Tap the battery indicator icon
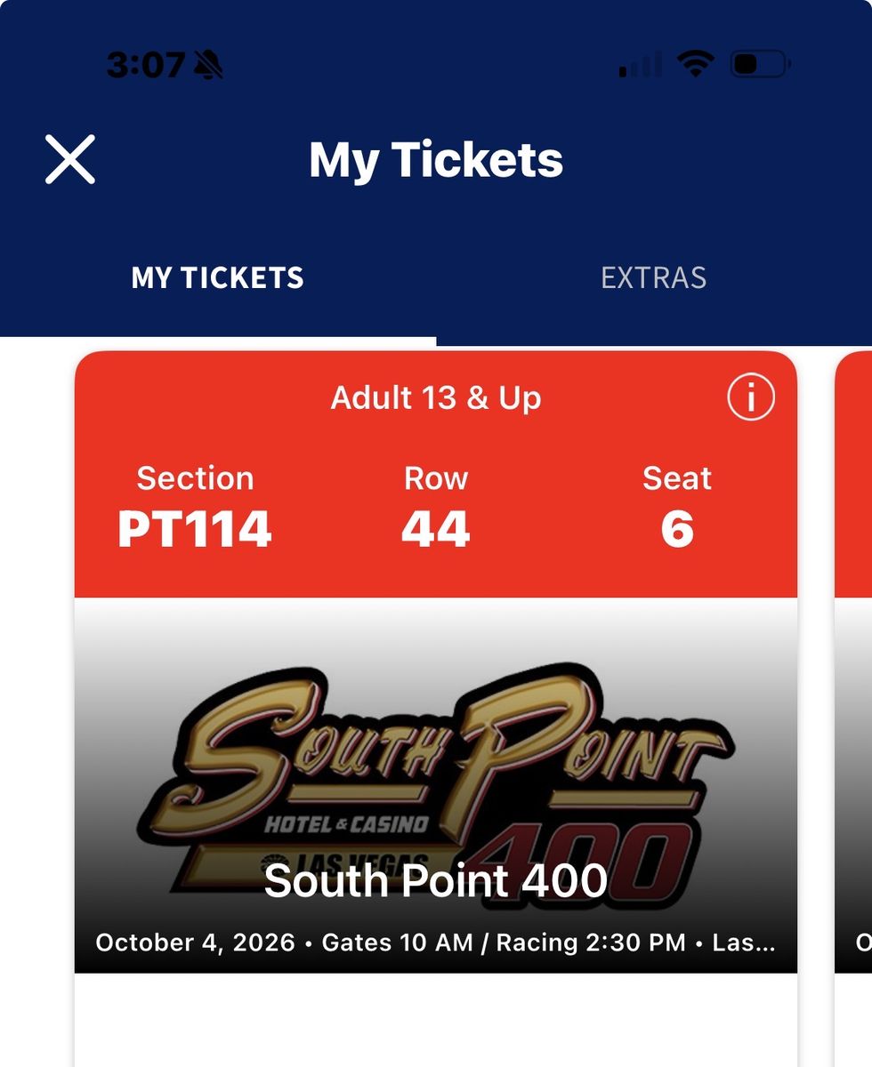Screen dimensions: 872x1067 (x=761, y=64)
